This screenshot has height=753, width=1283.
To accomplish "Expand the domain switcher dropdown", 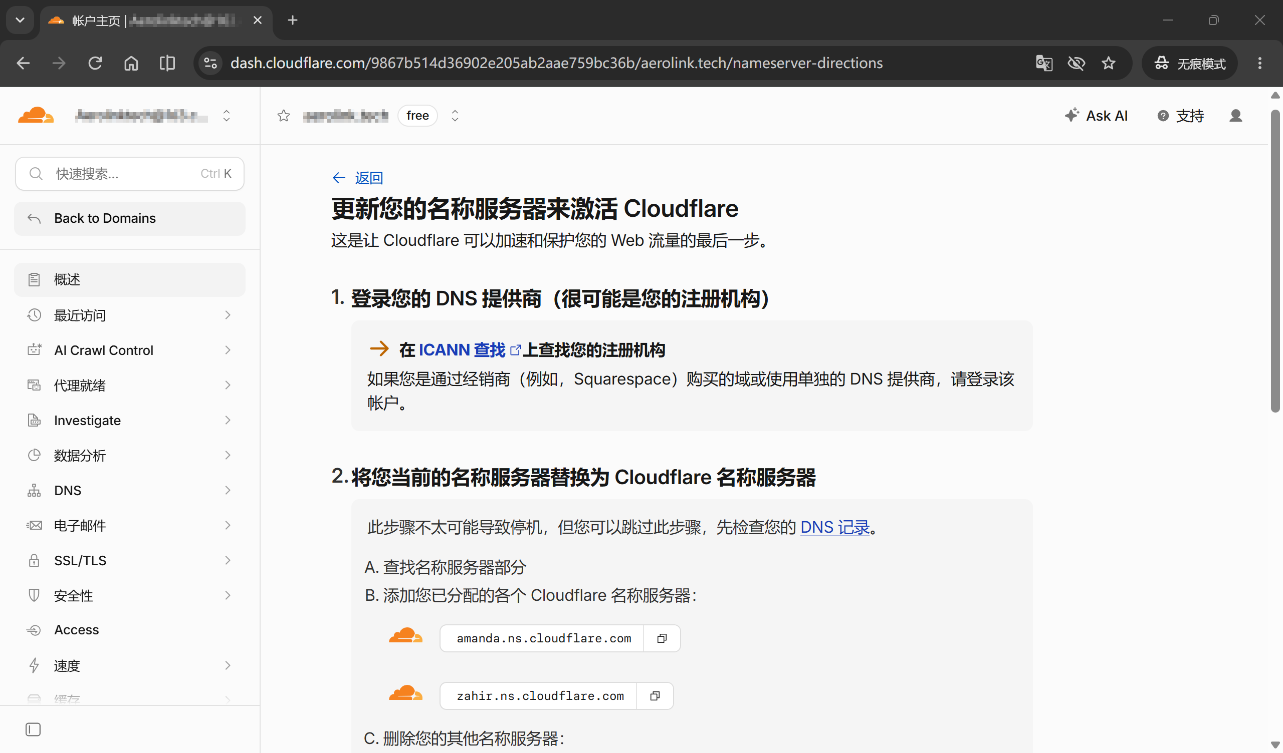I will coord(455,116).
